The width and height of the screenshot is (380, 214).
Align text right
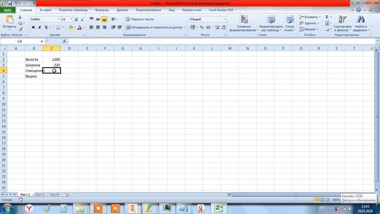click(104, 27)
